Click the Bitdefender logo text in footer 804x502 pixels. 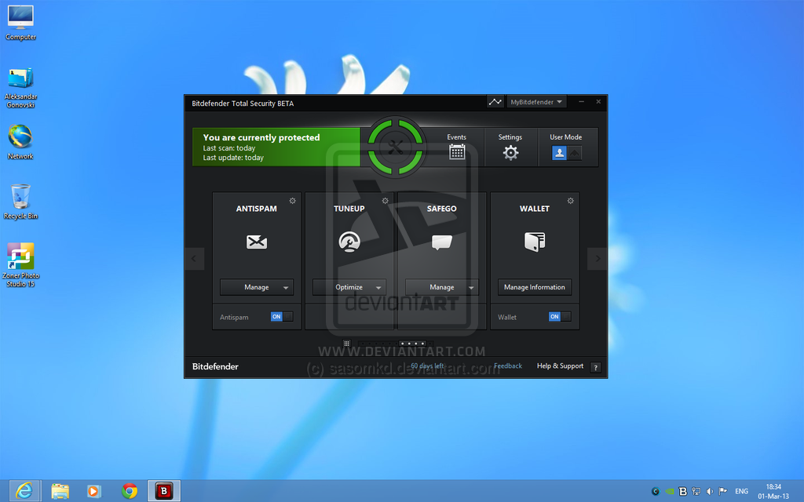pos(215,366)
